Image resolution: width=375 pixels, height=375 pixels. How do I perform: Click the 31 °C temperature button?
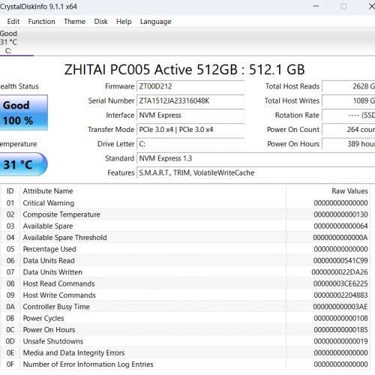pos(23,164)
